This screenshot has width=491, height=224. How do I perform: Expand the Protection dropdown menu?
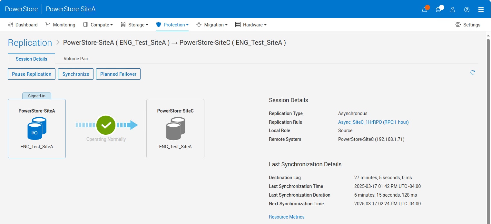coord(187,25)
